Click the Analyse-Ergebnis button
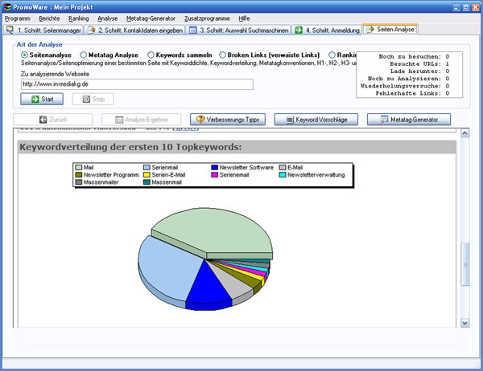Viewport: 483px width, 371px height. pyautogui.click(x=142, y=120)
